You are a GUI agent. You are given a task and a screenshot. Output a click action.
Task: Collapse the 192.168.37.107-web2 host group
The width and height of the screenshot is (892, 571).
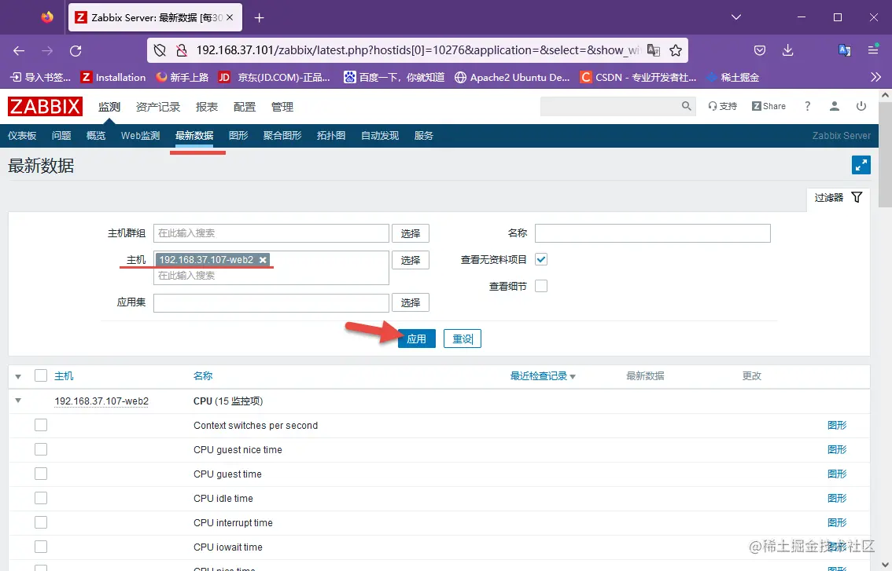click(17, 401)
